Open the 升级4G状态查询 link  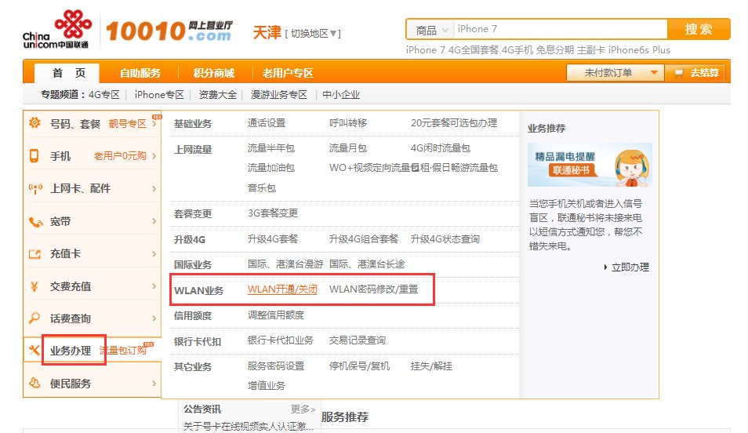click(445, 238)
